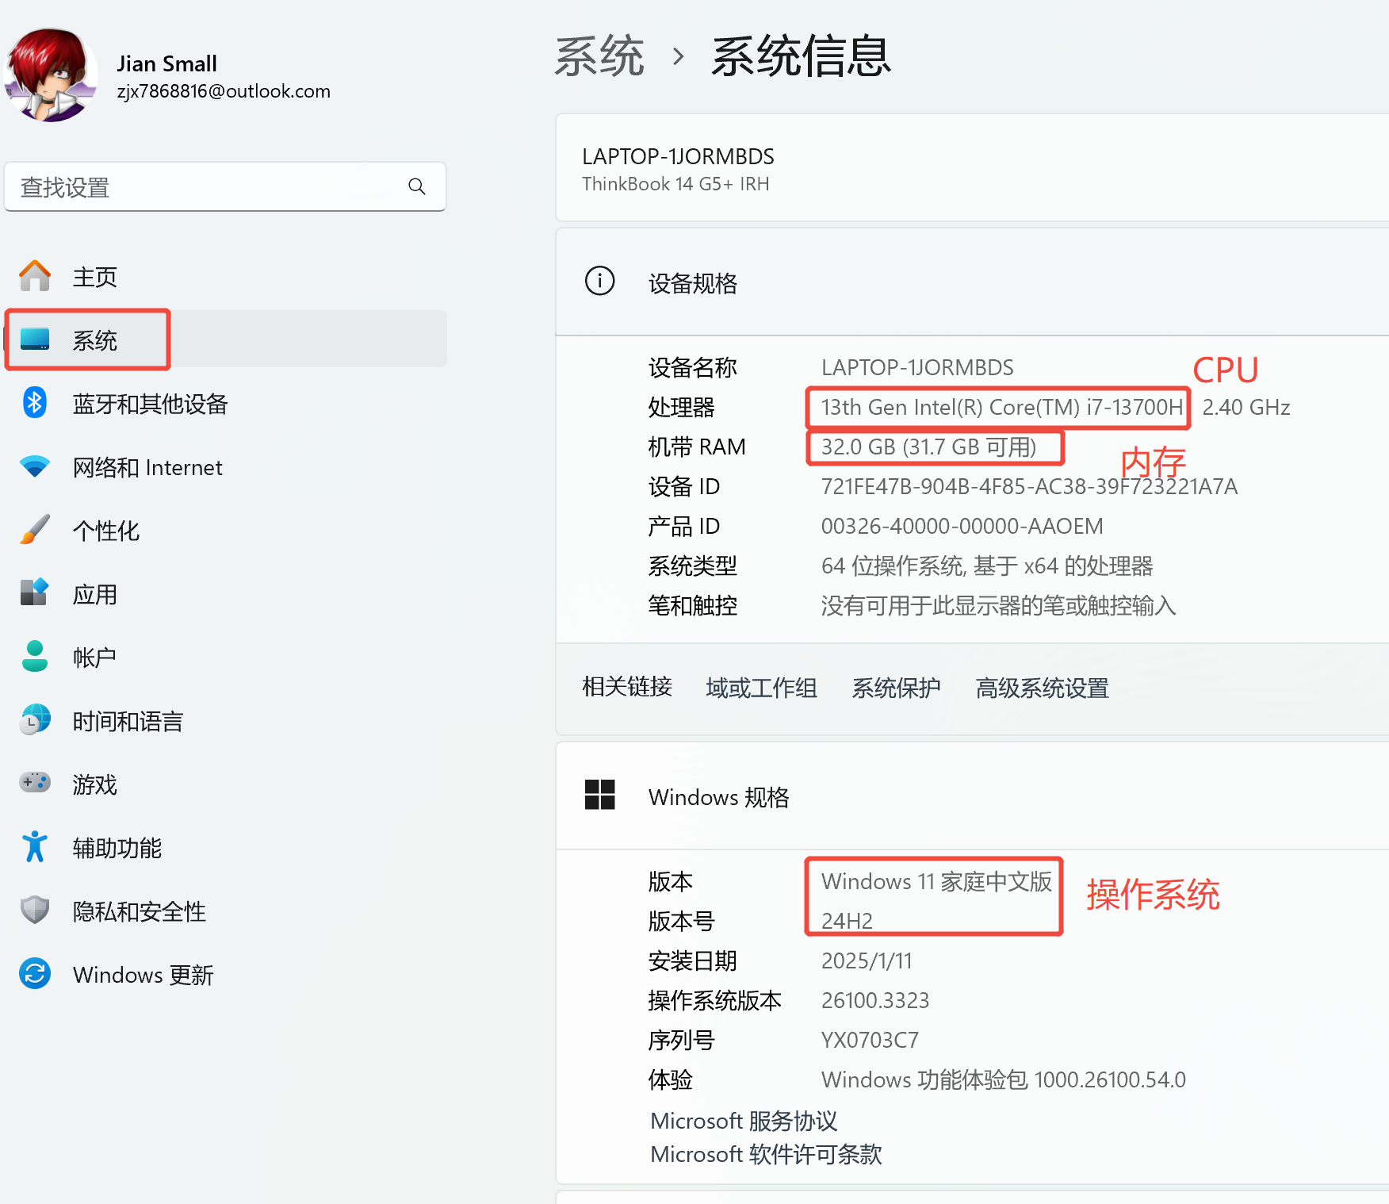The image size is (1389, 1204).
Task: Click the 时间和语言 globe clock icon
Action: [x=35, y=719]
